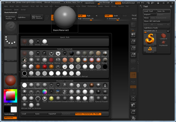
Task: Click the Load Tool button
Action: (150, 11)
